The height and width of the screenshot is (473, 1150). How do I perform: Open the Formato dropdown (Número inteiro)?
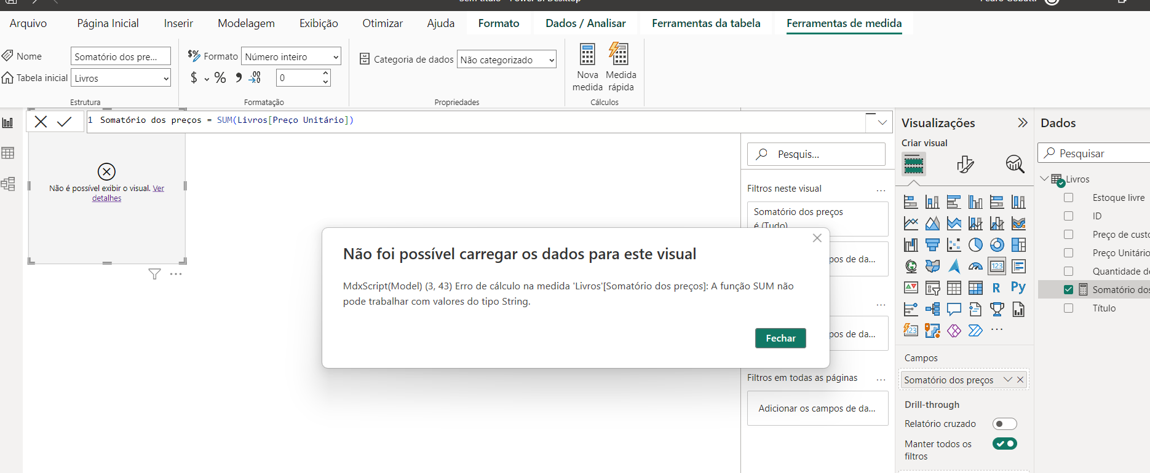point(291,57)
